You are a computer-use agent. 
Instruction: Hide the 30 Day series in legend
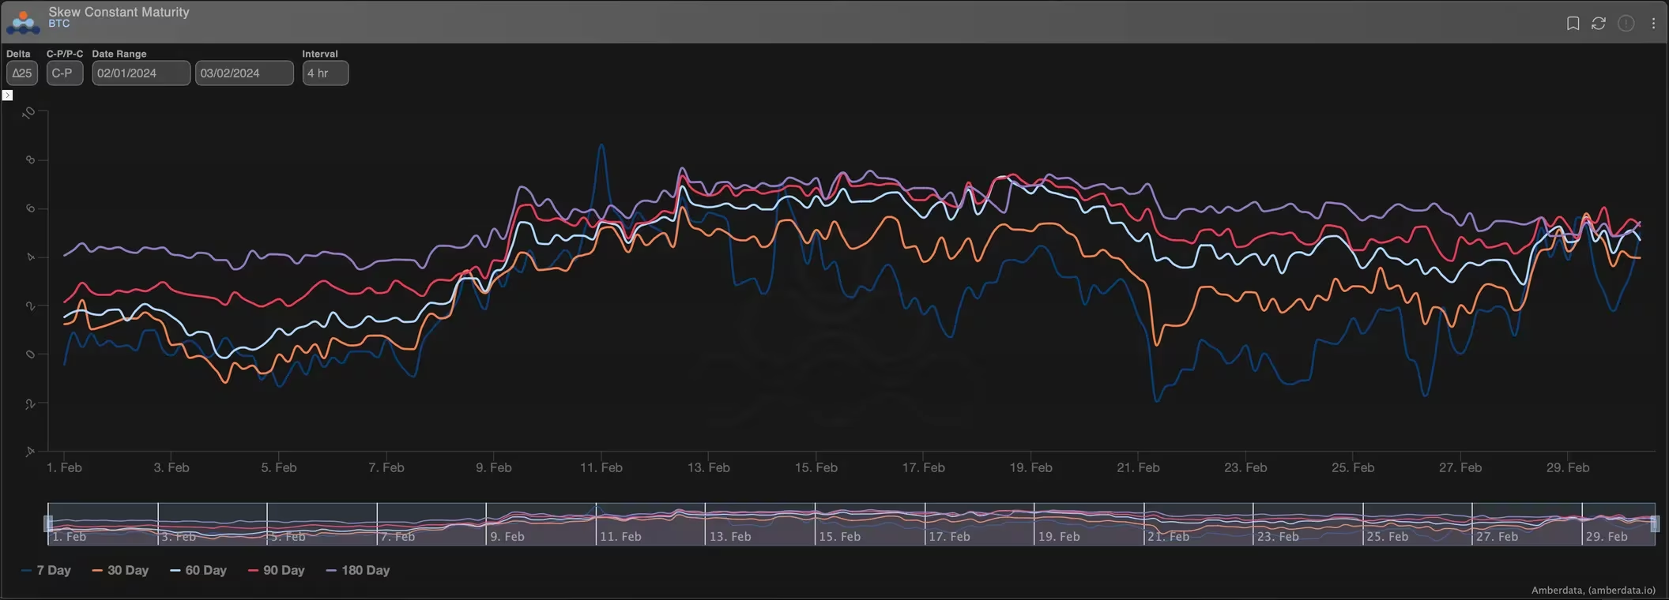tap(121, 570)
